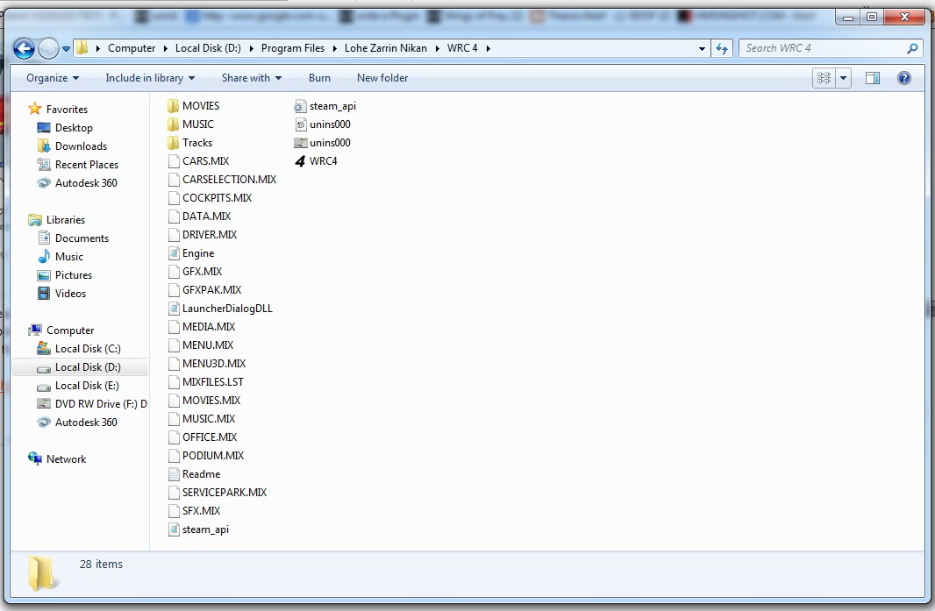
Task: Click the Change your view icon
Action: pos(824,78)
